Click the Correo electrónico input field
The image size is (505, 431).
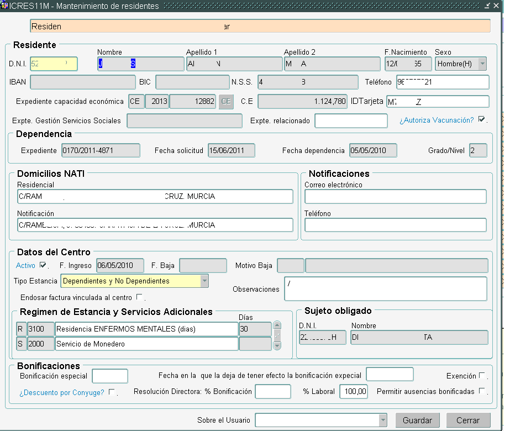(395, 197)
